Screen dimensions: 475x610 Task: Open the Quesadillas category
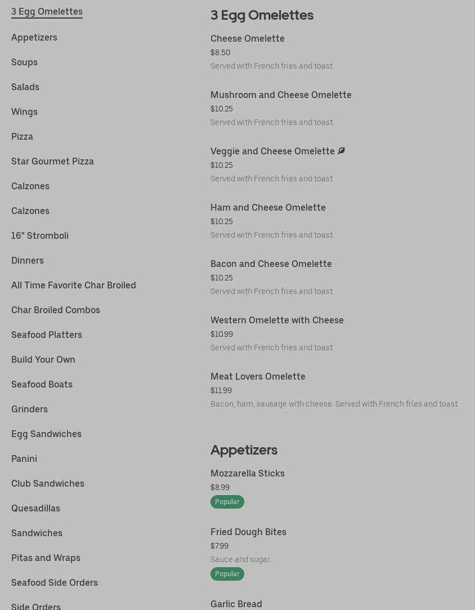click(35, 508)
